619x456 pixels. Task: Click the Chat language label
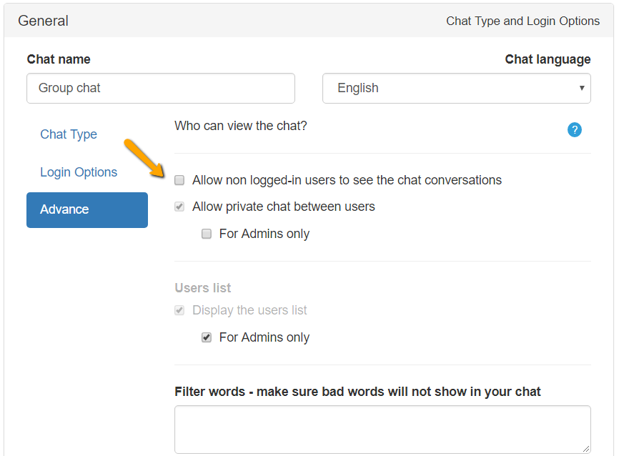point(548,59)
